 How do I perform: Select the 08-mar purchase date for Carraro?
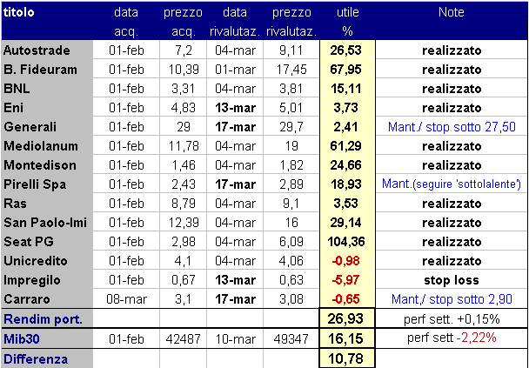click(x=126, y=299)
